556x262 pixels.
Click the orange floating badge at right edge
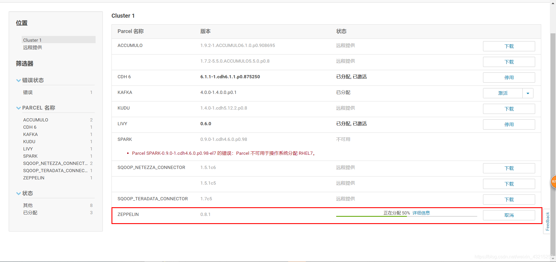pos(553,182)
